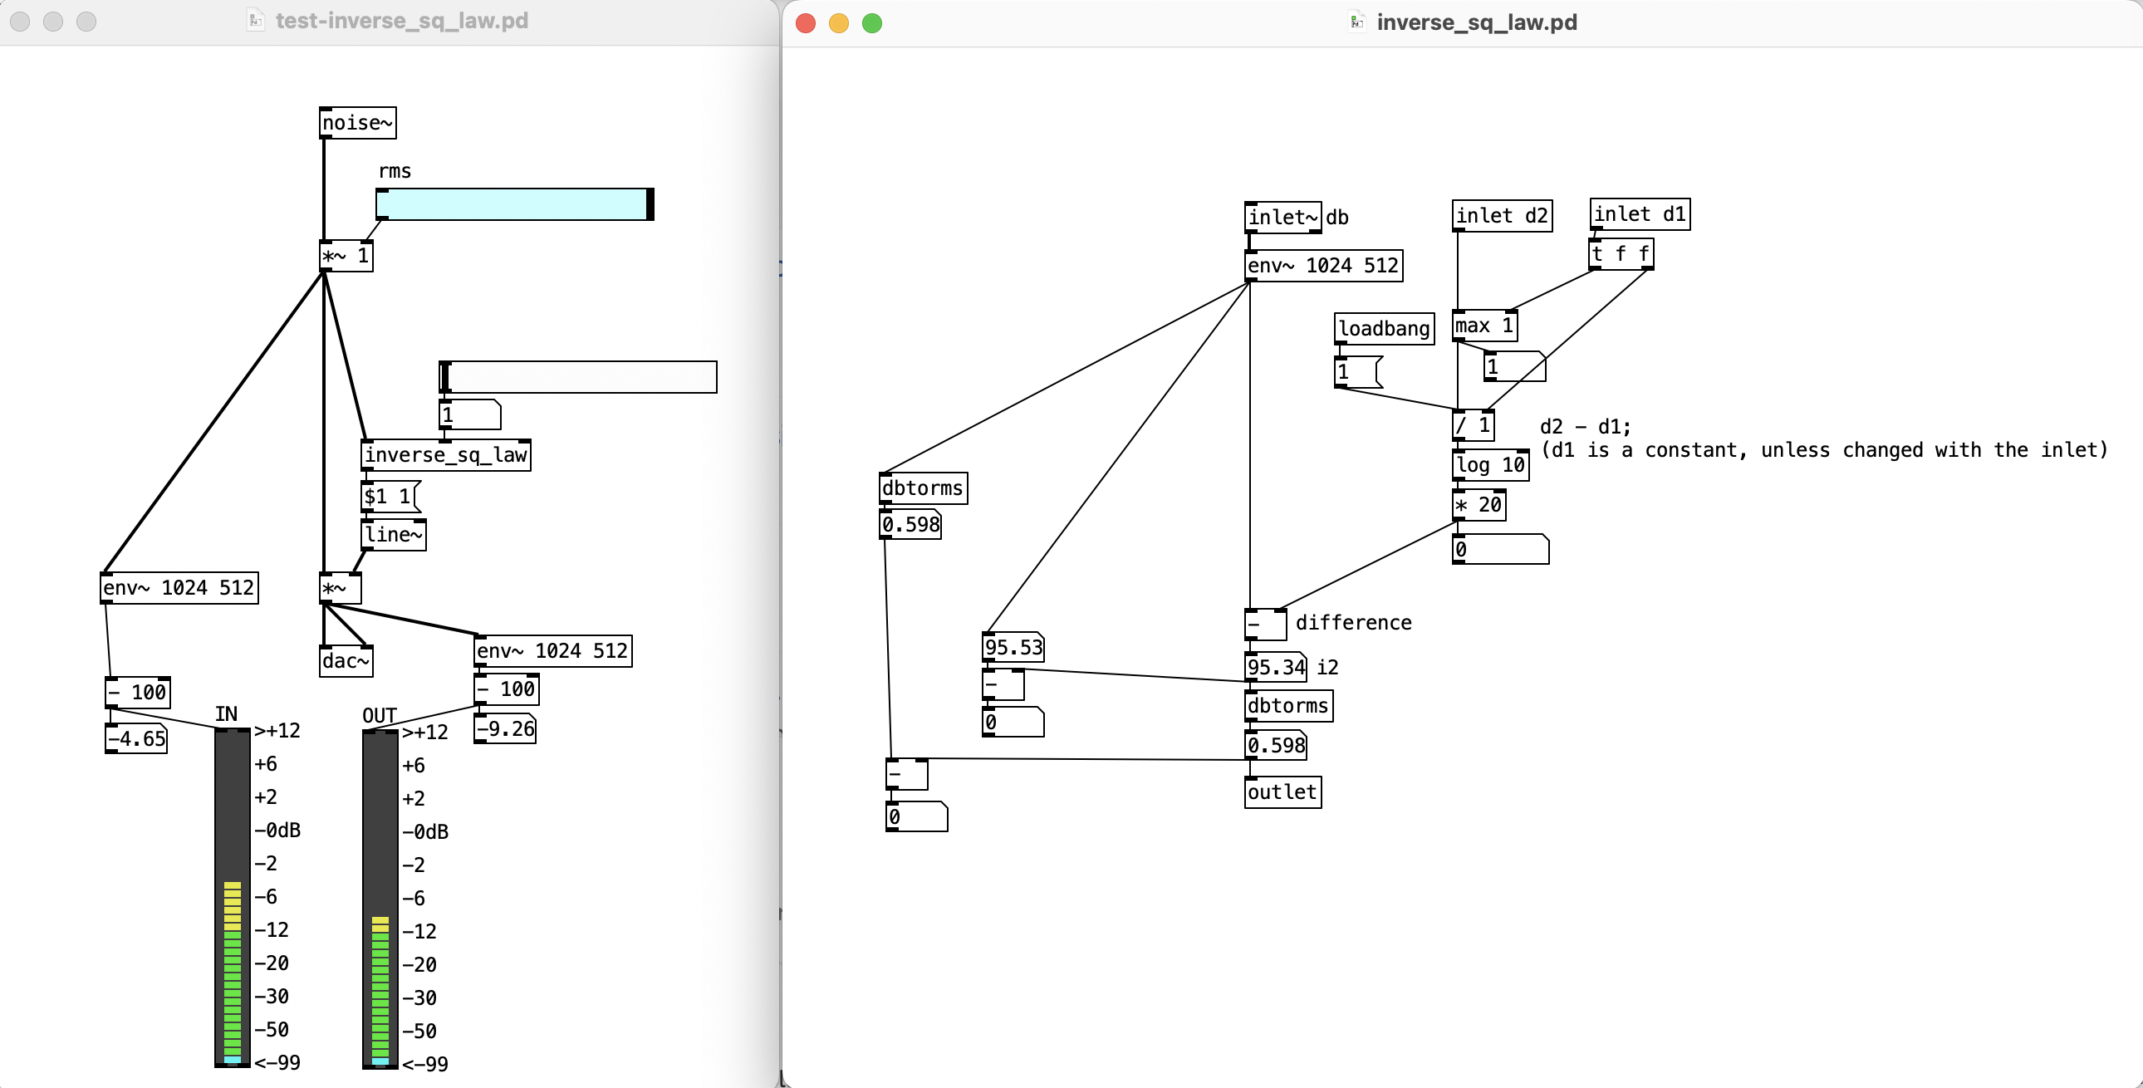
Task: Select the env~ 1024 512 object below *~ in test window
Action: [552, 650]
